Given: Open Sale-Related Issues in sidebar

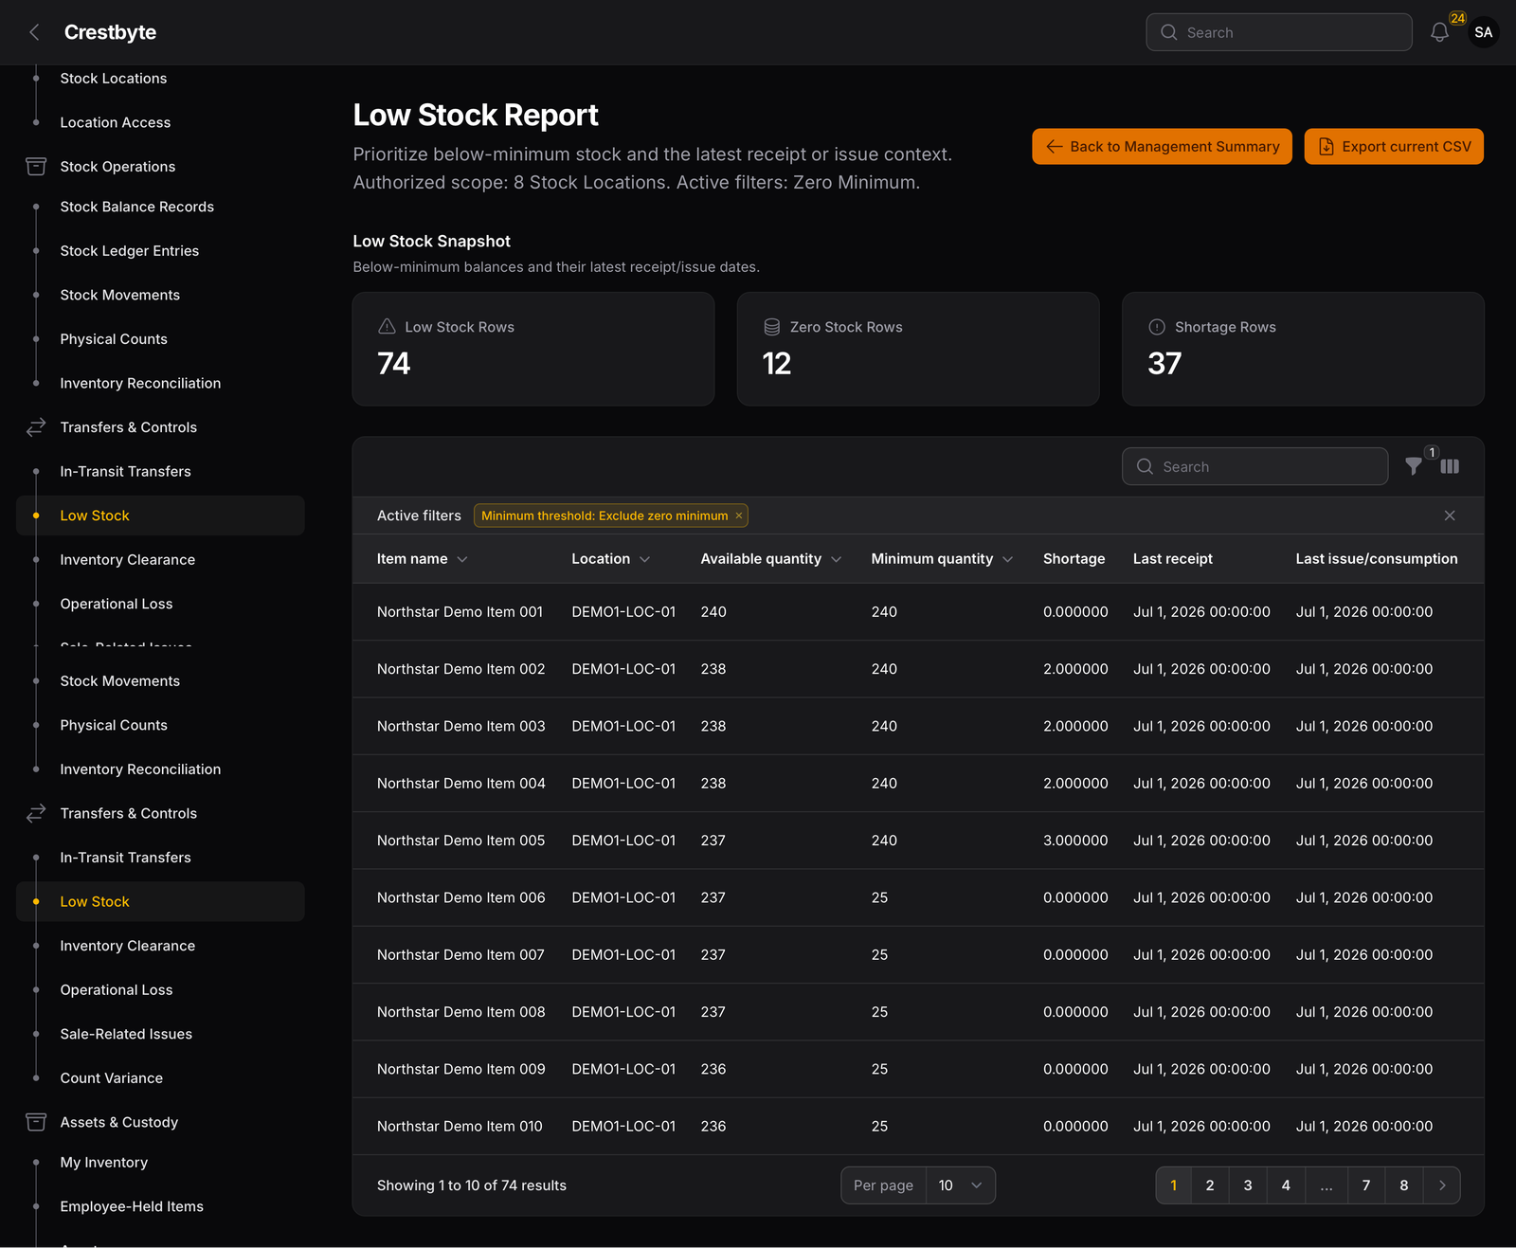Looking at the screenshot, I should [126, 1034].
